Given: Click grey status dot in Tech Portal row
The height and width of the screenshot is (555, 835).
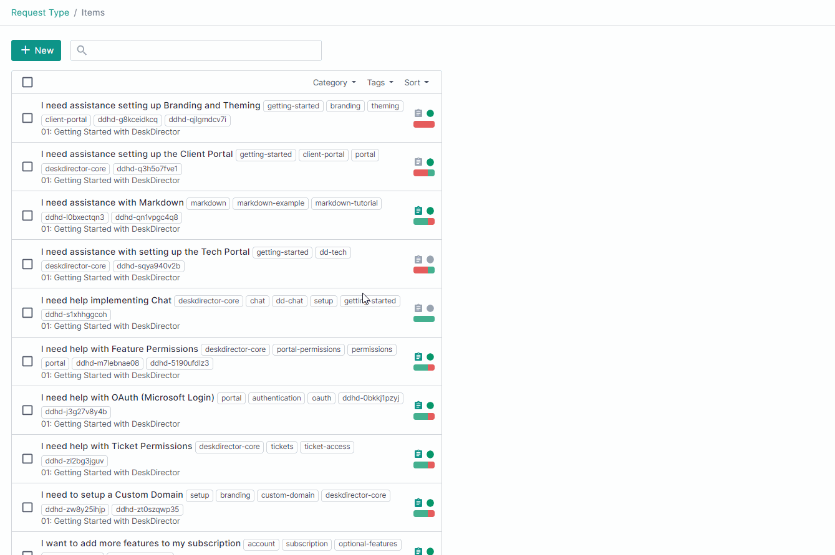Looking at the screenshot, I should [430, 259].
